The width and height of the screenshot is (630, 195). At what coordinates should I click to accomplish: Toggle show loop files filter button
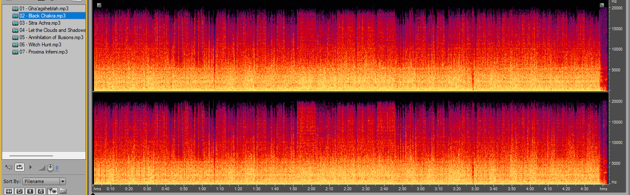point(19,191)
